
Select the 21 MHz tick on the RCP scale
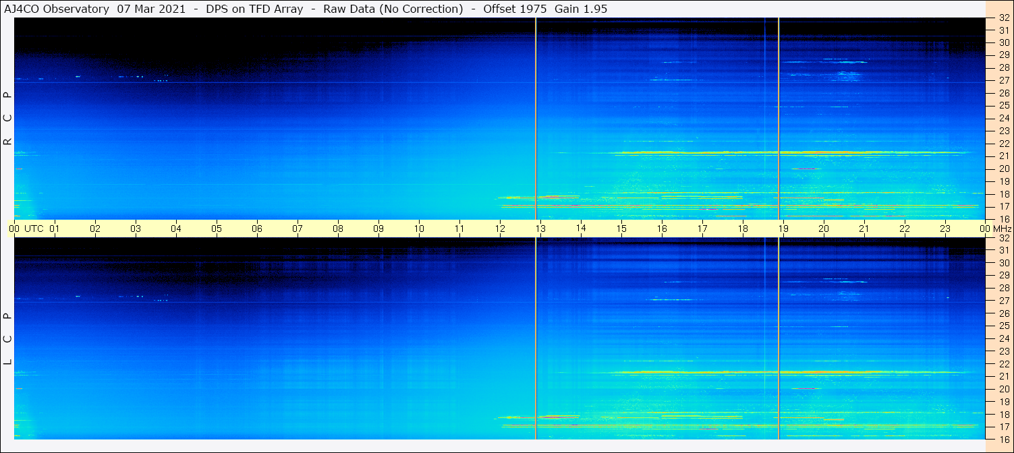1003,156
